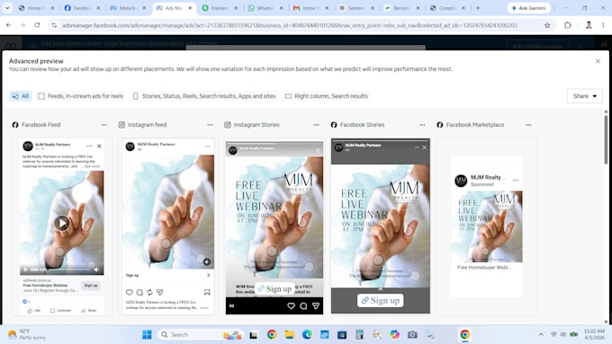Open Facebook Feed placement options menu
612x344 pixels.
(x=103, y=125)
